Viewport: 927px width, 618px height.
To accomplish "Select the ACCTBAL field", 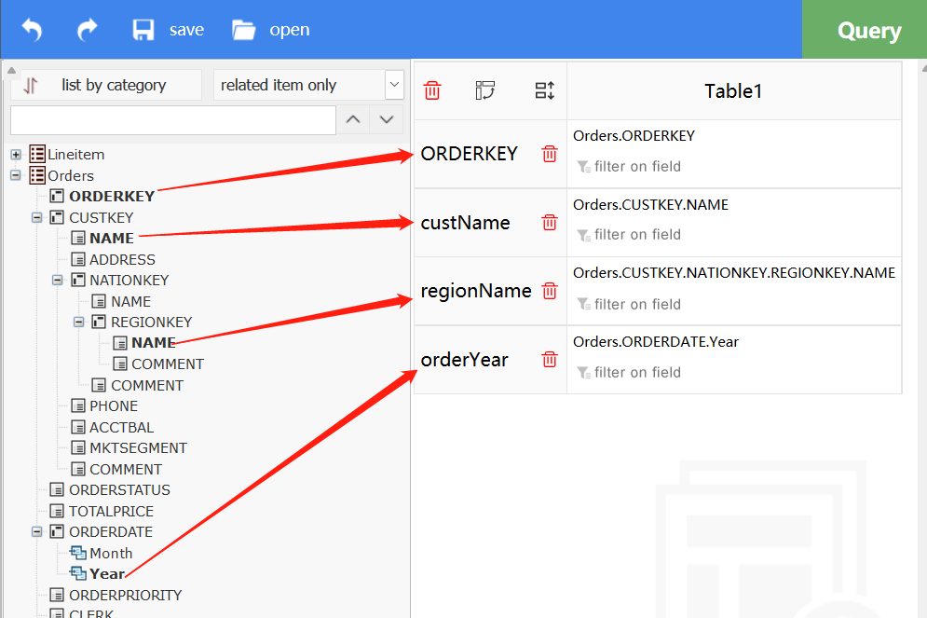I will tap(121, 427).
